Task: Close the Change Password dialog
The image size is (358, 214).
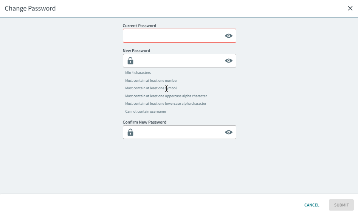Action: [x=350, y=8]
